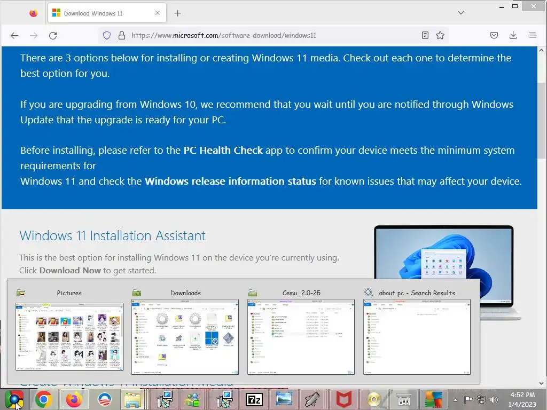Open McAfee from the taskbar
547x410 pixels.
pos(343,399)
